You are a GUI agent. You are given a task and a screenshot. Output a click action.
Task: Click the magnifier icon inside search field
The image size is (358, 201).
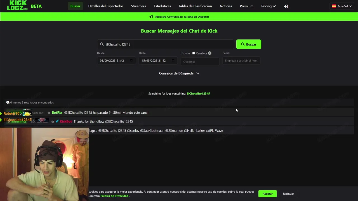[x=102, y=44]
